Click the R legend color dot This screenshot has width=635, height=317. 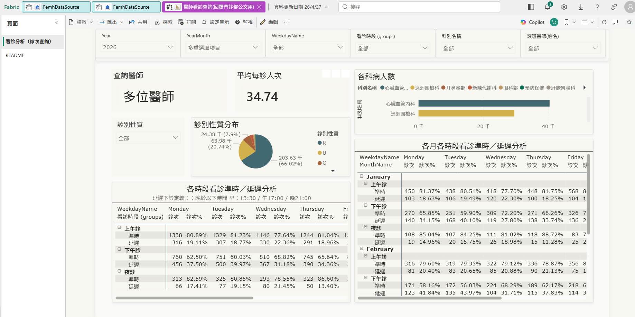click(x=319, y=143)
